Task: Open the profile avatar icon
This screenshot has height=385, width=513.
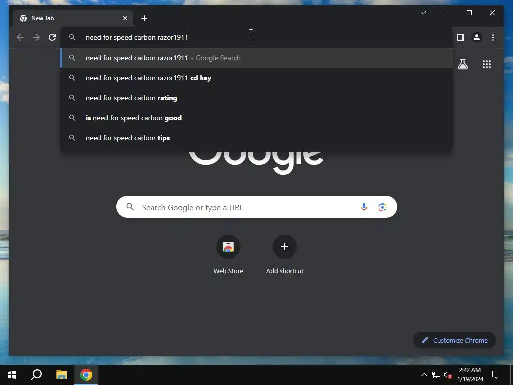Action: point(477,37)
